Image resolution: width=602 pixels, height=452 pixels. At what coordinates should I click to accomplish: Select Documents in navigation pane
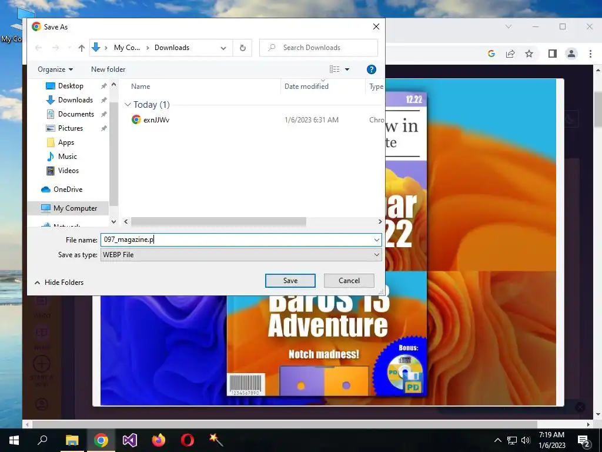coord(76,114)
